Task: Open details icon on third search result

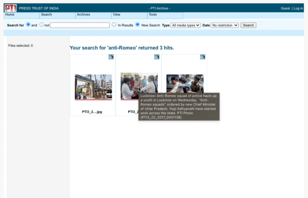Action: click(203, 57)
